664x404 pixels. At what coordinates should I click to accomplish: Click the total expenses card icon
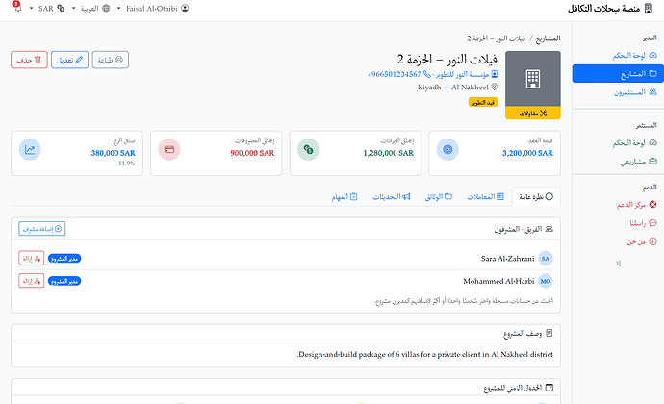[x=169, y=149]
